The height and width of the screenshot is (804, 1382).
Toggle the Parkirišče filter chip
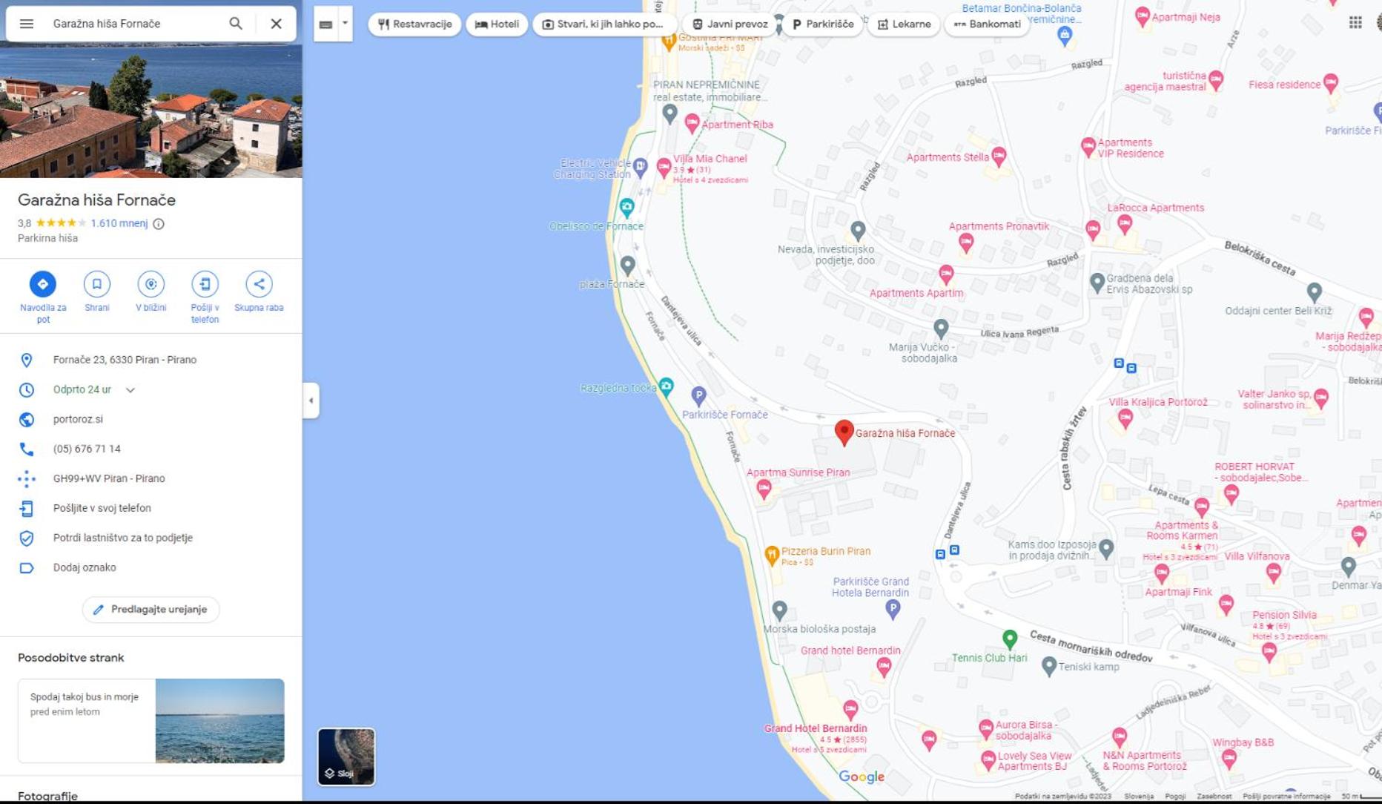(823, 24)
